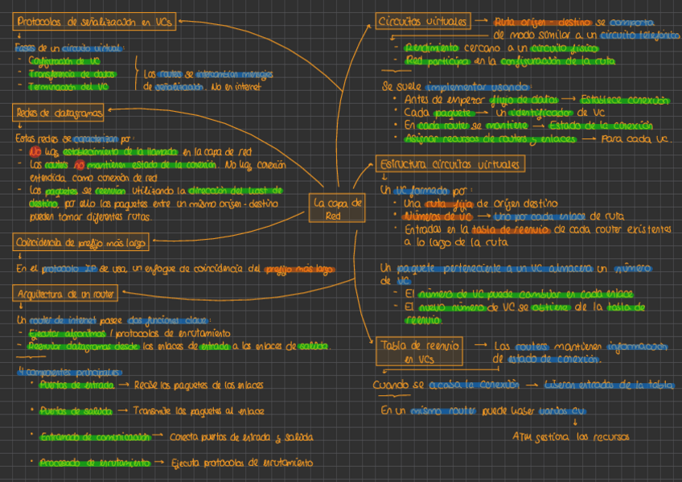The width and height of the screenshot is (682, 482).
Task: Select the "Transferencia de datos" bullet item
Action: coord(71,73)
